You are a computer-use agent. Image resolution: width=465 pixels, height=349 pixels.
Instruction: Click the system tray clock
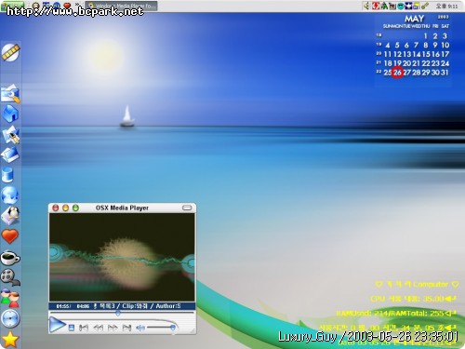[x=446, y=6]
